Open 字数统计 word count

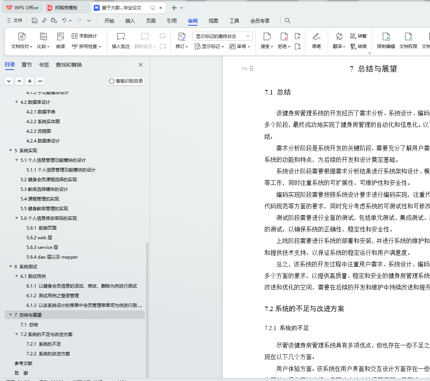pos(84,36)
